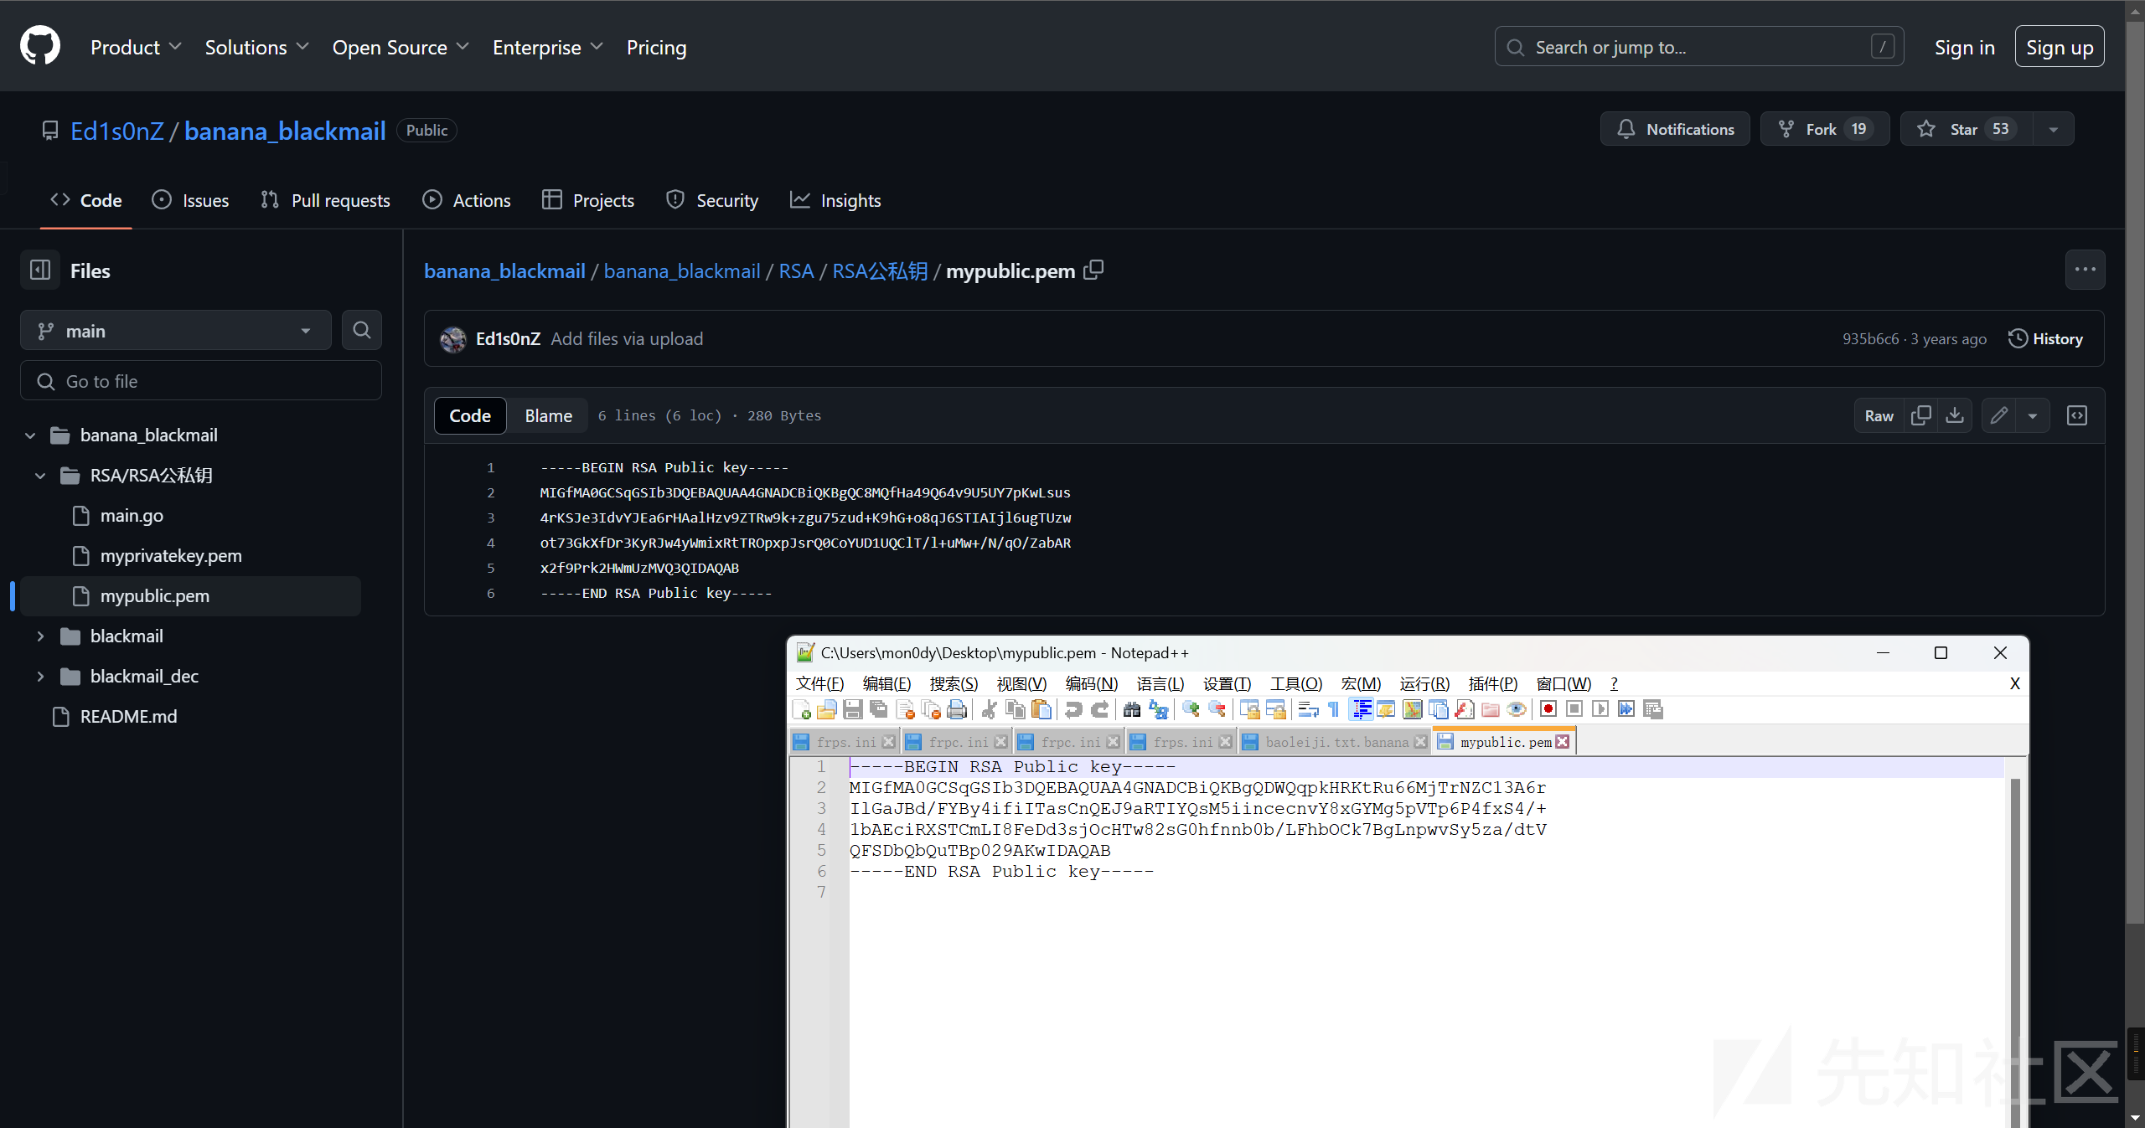This screenshot has height=1128, width=2145.
Task: Download raw file icon
Action: [x=1954, y=415]
